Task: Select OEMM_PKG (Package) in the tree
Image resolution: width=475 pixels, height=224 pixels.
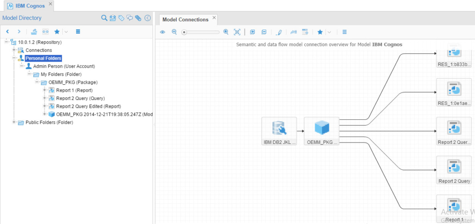Action: (73, 82)
